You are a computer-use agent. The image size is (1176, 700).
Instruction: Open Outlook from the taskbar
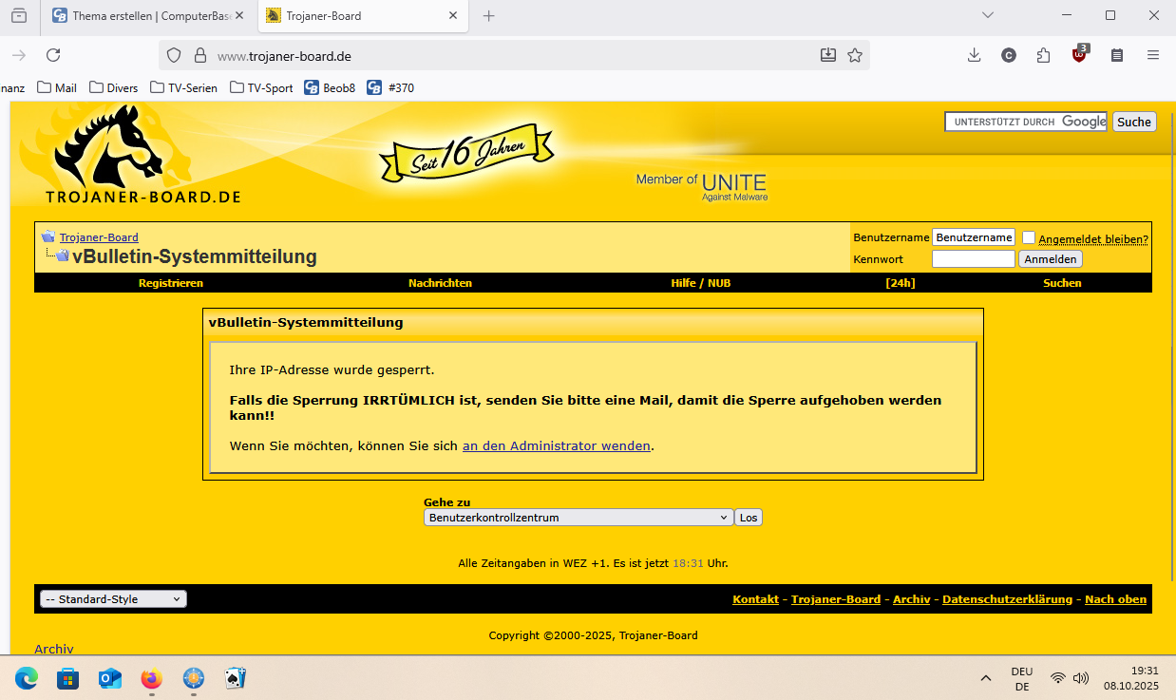coord(110,678)
